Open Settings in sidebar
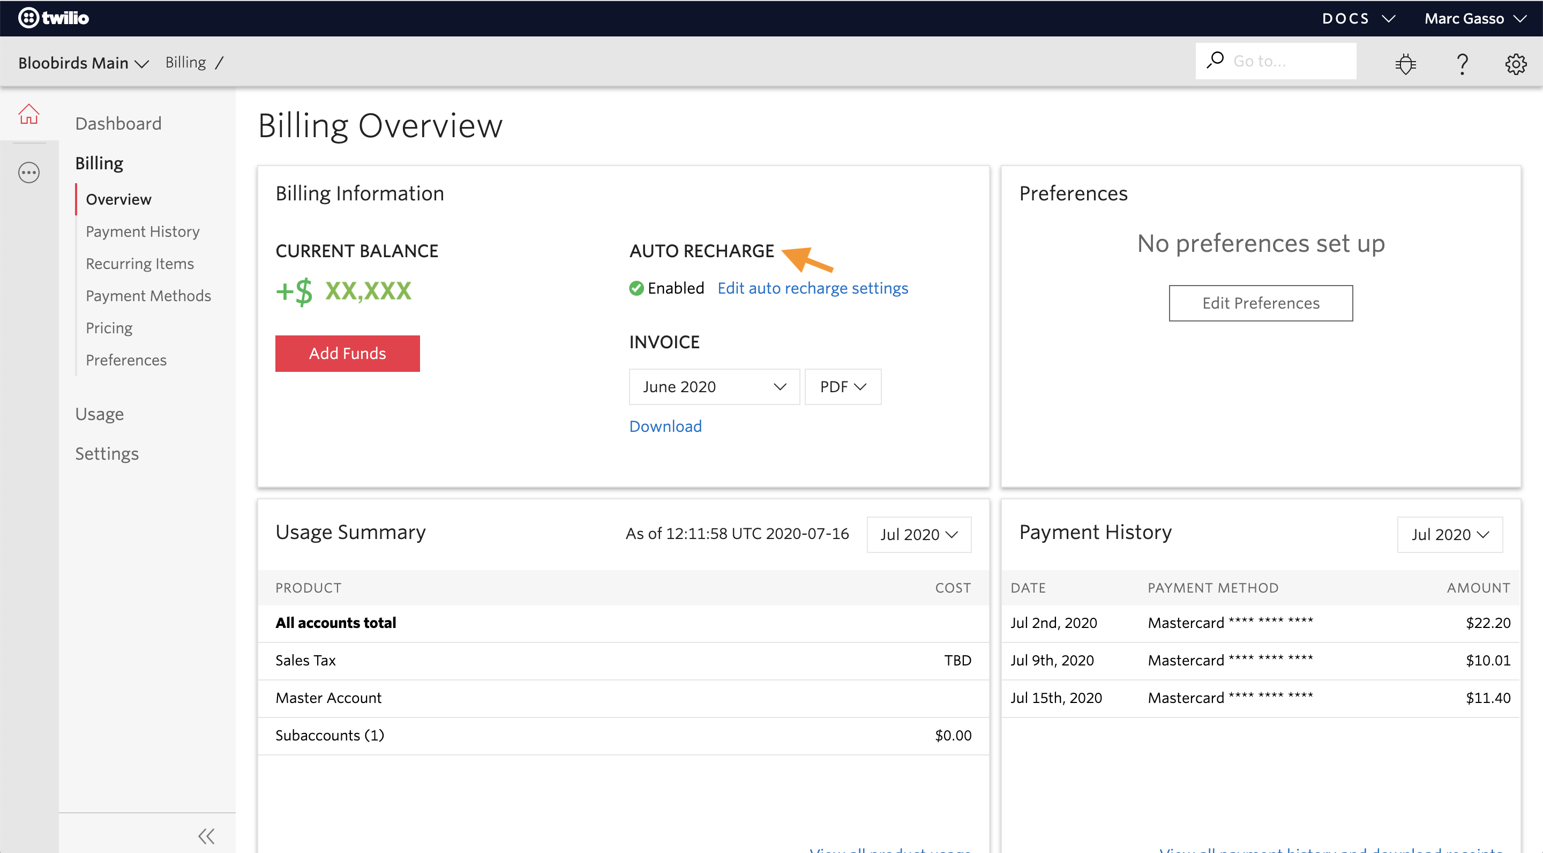The image size is (1543, 853). [x=107, y=453]
